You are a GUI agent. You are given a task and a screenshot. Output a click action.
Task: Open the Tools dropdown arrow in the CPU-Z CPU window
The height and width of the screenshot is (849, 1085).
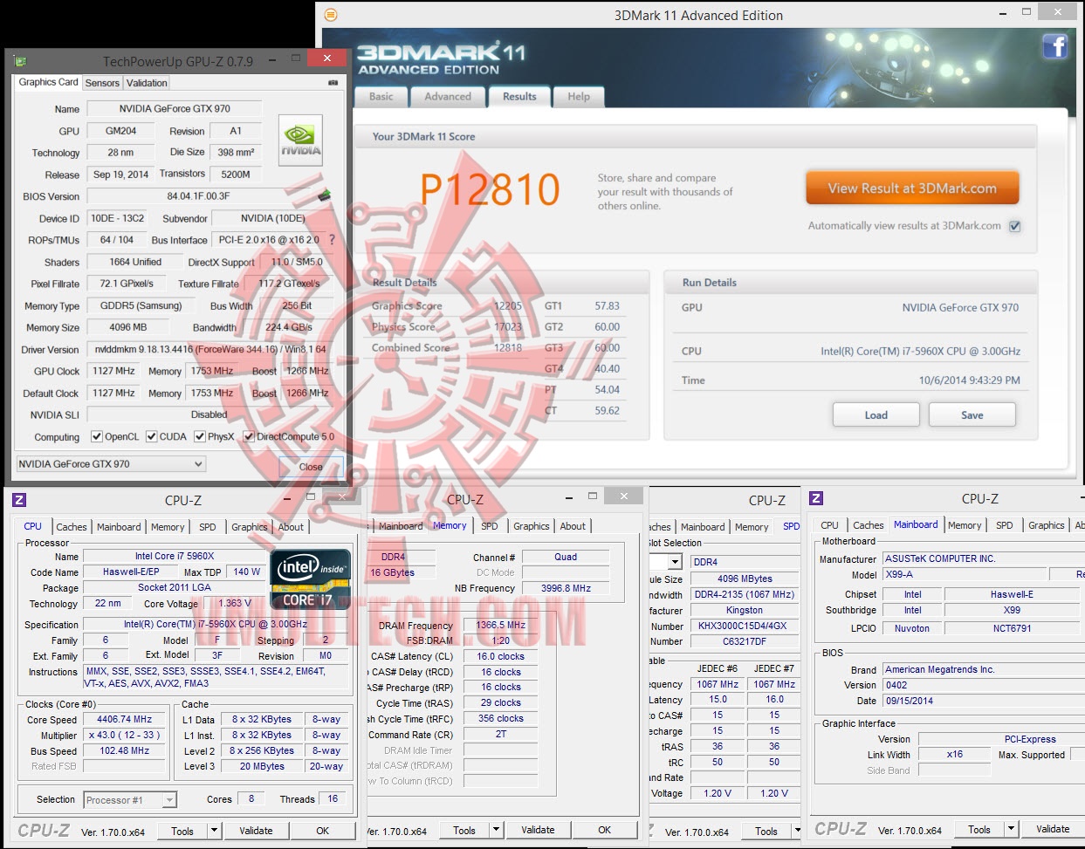(x=214, y=831)
